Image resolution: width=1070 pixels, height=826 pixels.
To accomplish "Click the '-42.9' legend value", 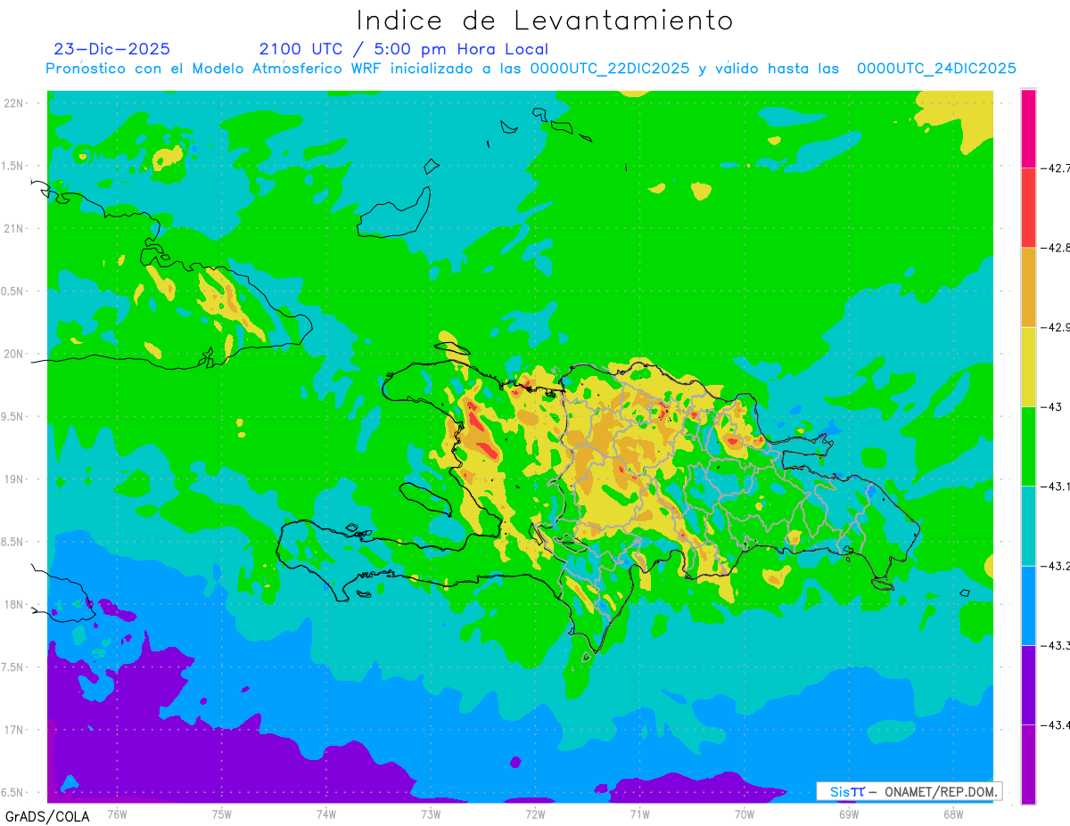I will coord(1056,327).
